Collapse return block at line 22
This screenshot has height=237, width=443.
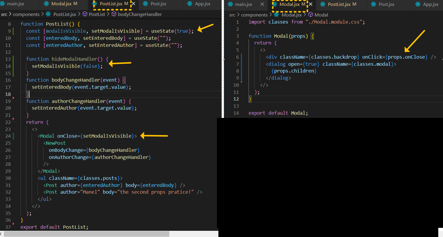point(16,122)
